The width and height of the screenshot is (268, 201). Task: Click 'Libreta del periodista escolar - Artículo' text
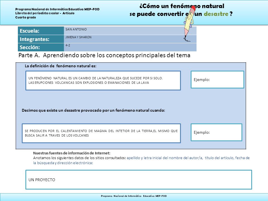pos(45,13)
